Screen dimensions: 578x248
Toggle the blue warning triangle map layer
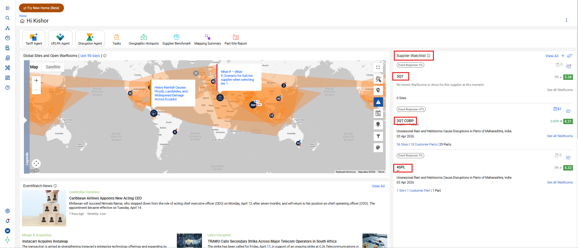coord(378,102)
